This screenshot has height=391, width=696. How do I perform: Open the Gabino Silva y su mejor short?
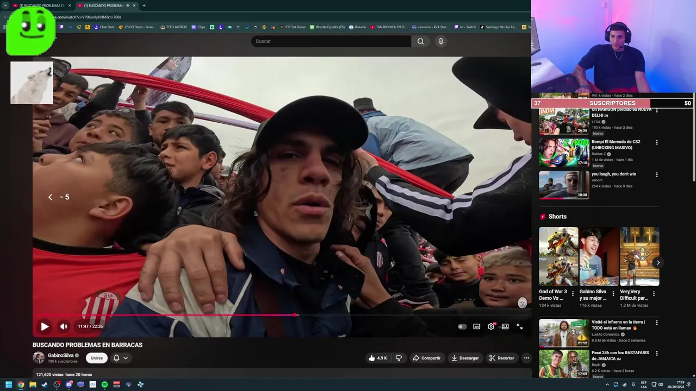599,256
